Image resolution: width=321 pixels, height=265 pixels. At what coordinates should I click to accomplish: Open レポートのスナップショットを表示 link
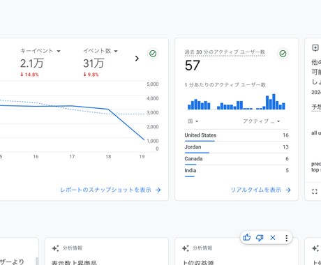point(110,190)
